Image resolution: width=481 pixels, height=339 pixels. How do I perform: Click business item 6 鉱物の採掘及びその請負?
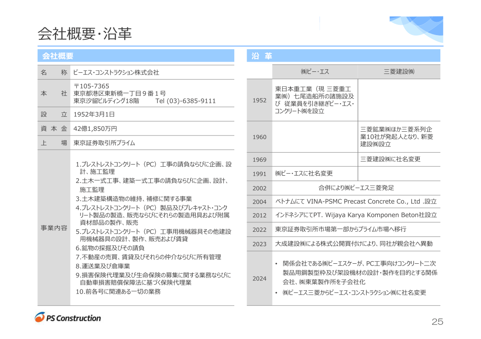pyautogui.click(x=110, y=248)
